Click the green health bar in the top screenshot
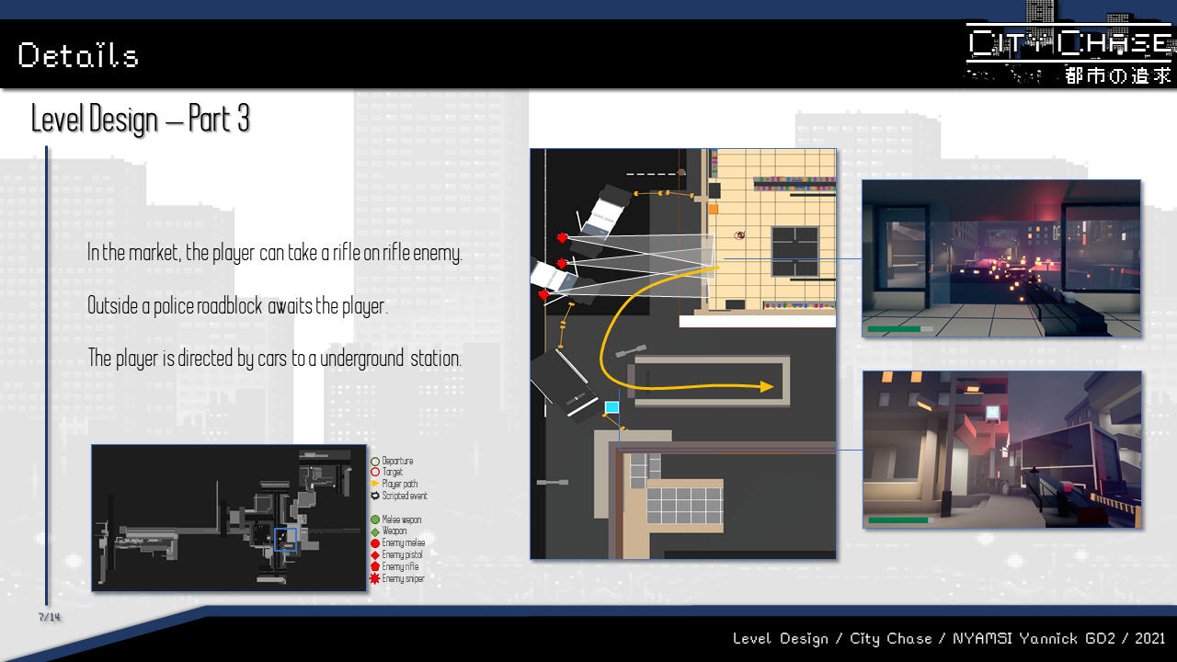 tap(894, 328)
